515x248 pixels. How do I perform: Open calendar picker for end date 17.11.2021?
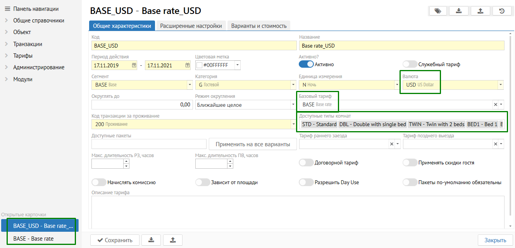click(188, 65)
